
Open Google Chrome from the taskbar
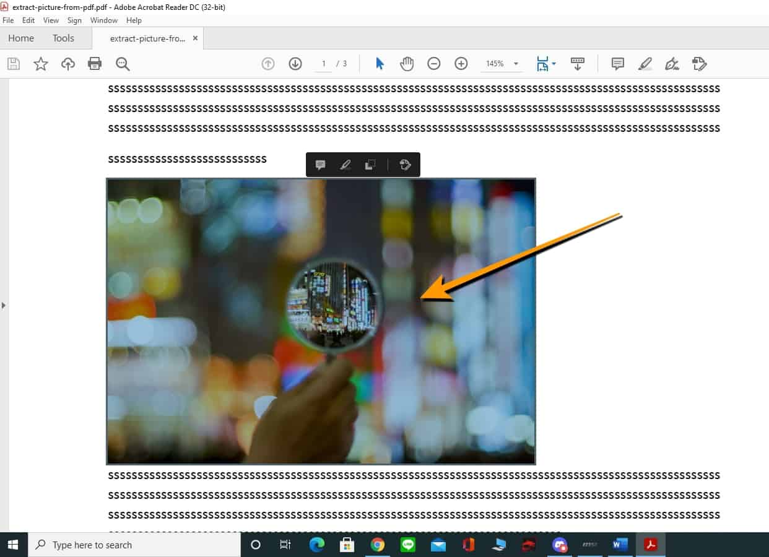tap(377, 545)
